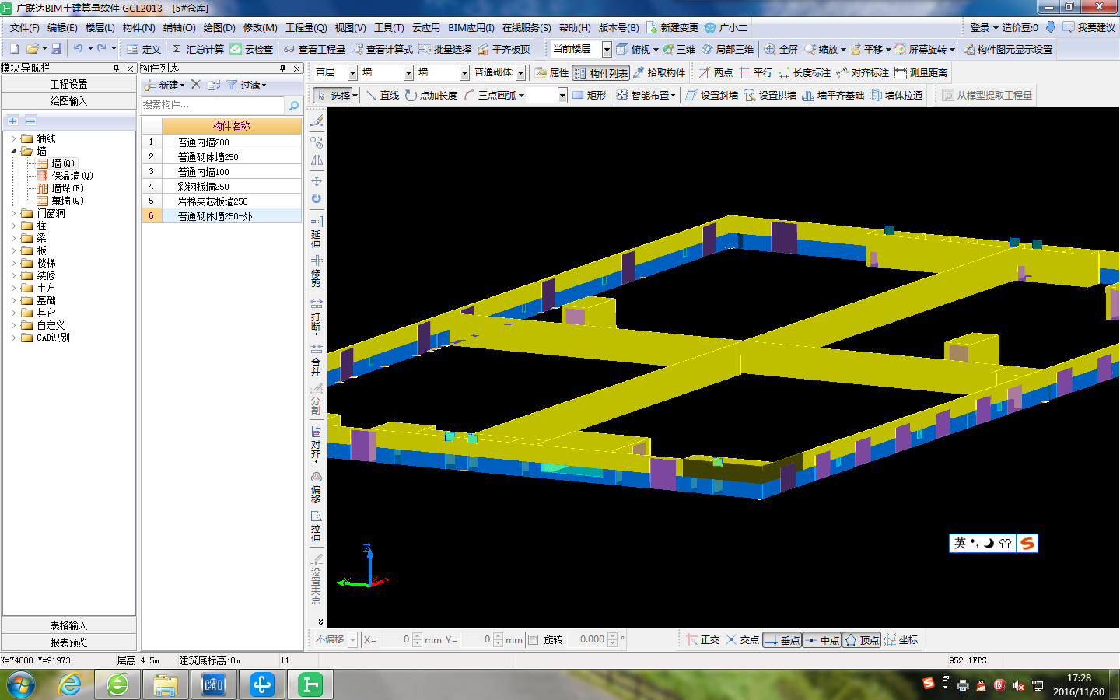The width and height of the screenshot is (1120, 700).
Task: Click the 工程设置 navigation button
Action: (68, 84)
